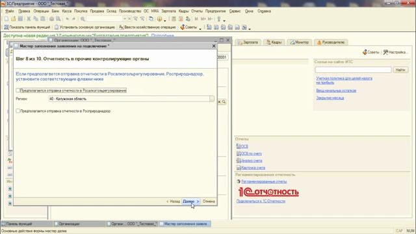Switch to the Кадры panel tab
The image size is (416, 234).
point(274,42)
